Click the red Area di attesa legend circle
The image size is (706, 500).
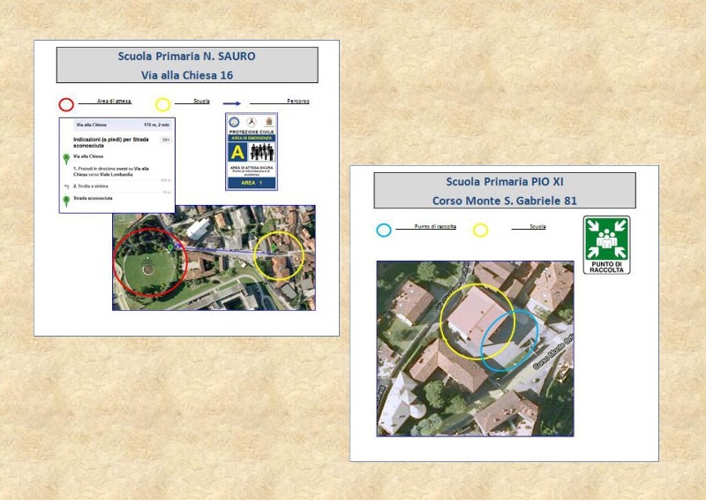point(66,104)
